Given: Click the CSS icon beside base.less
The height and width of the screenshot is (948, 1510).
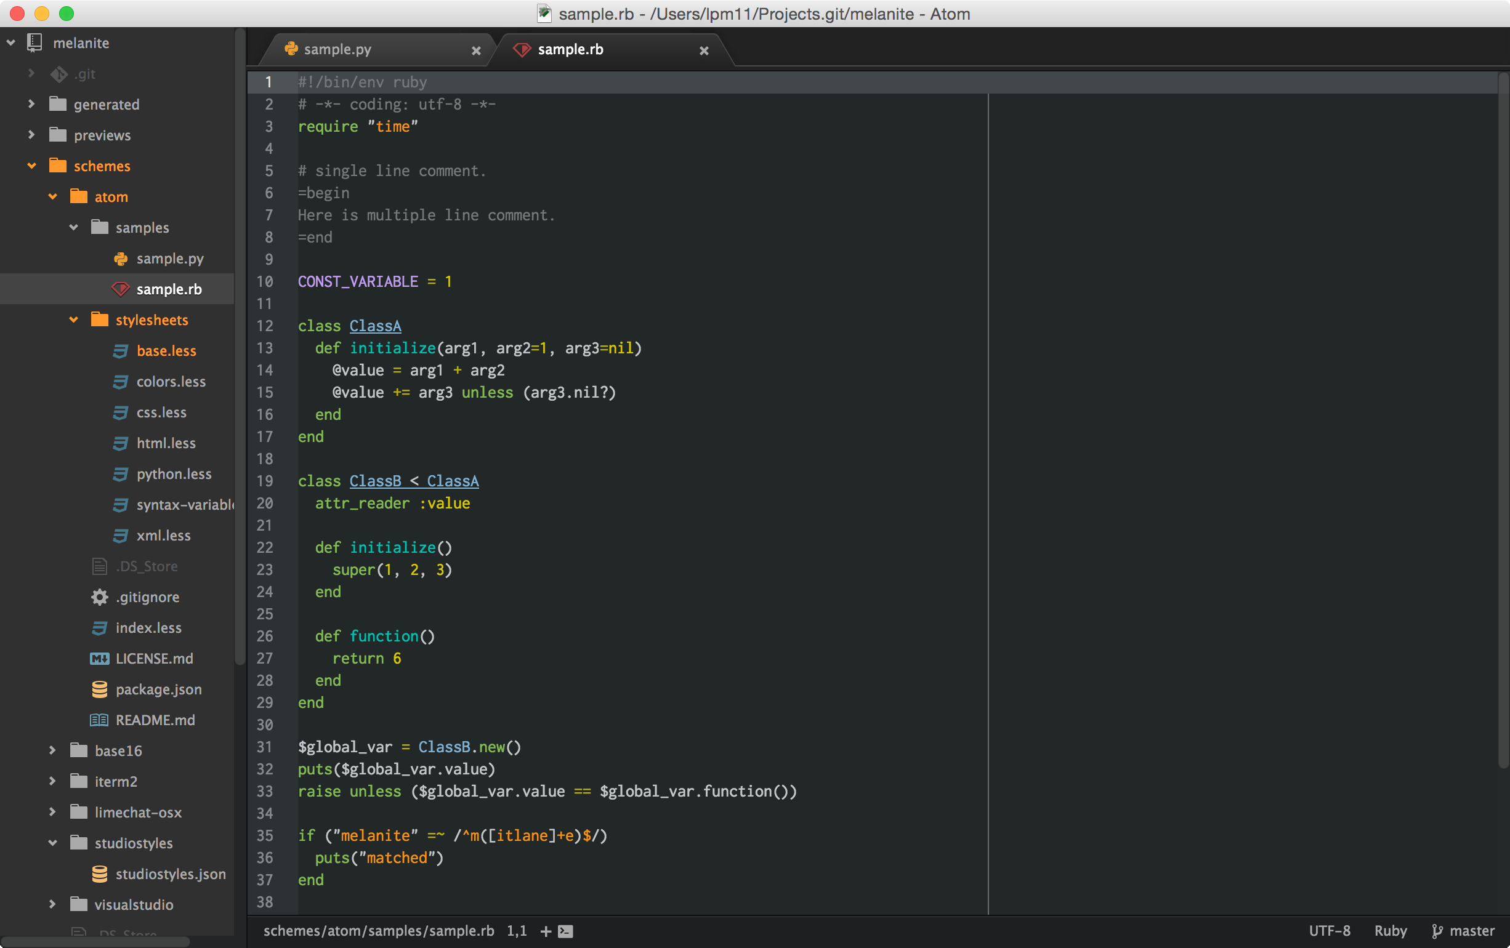Looking at the screenshot, I should (121, 351).
